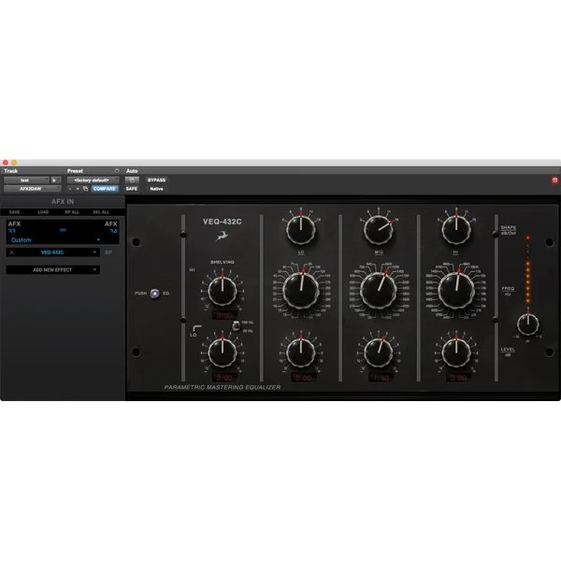Open the ADD NEW EFFECT dropdown

pos(53,270)
